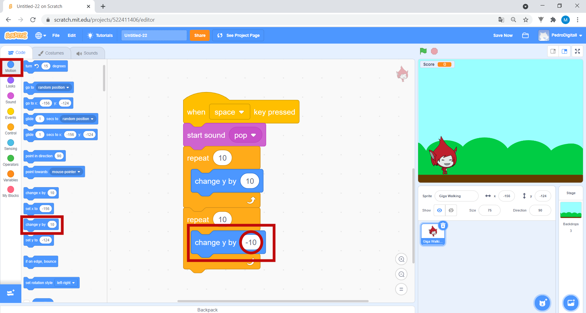Delete Giga Walking sprite via trash icon

(x=443, y=226)
